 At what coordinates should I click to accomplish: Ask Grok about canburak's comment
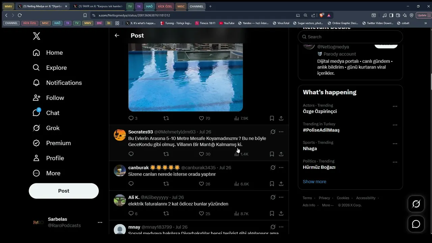coord(273,167)
